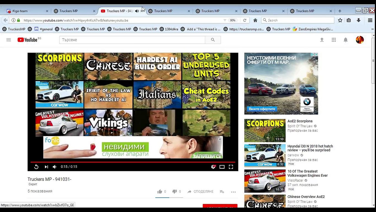This screenshot has width=376, height=212.
Task: Add the video to a playlist
Action: (x=222, y=192)
